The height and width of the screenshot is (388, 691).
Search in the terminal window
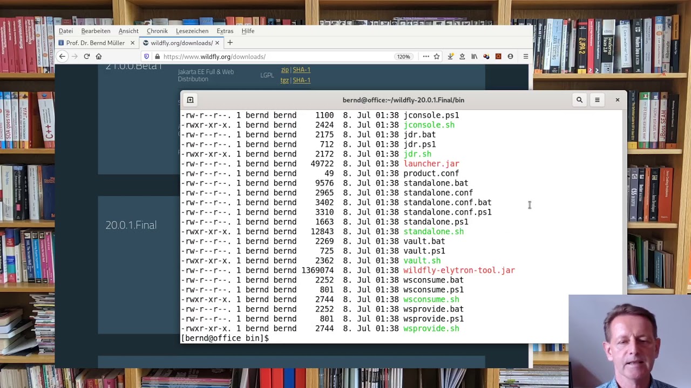(579, 100)
